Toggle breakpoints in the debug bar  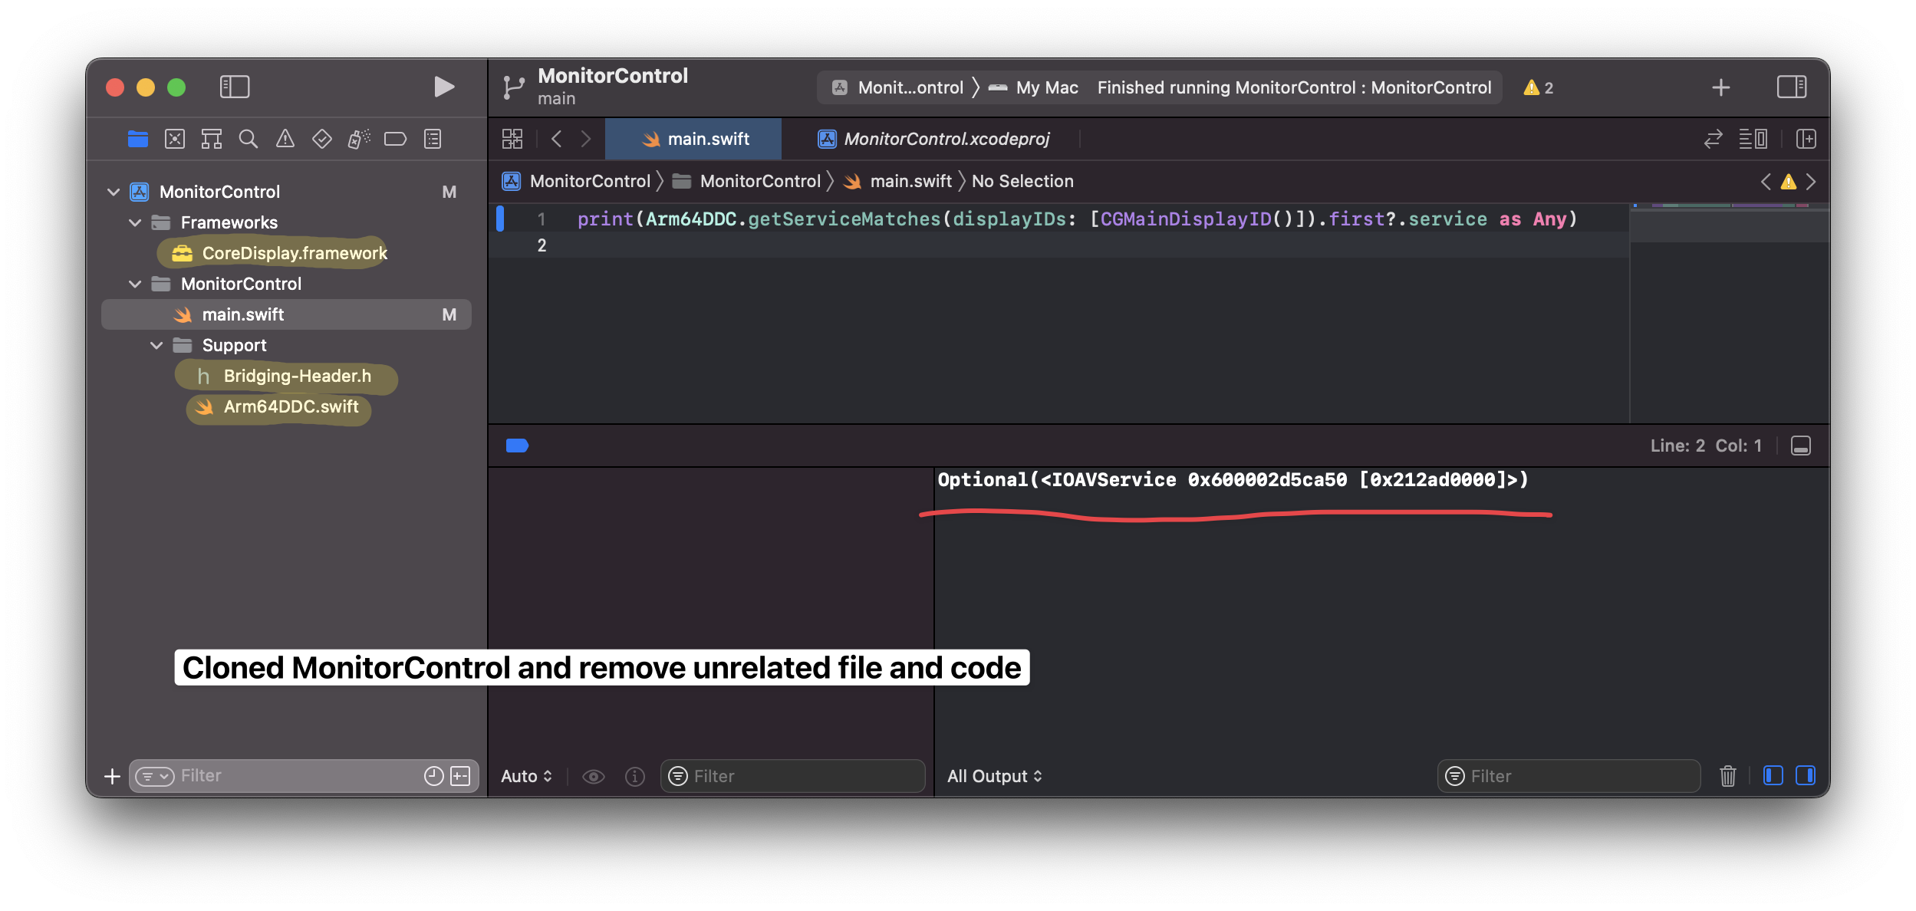[518, 445]
